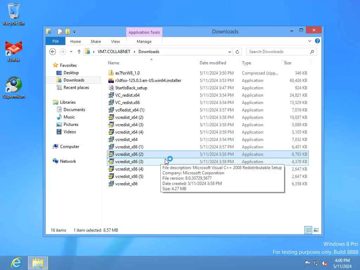The width and height of the screenshot is (360, 270).
Task: Select the Application Tools contextual tab
Action: coord(144,32)
